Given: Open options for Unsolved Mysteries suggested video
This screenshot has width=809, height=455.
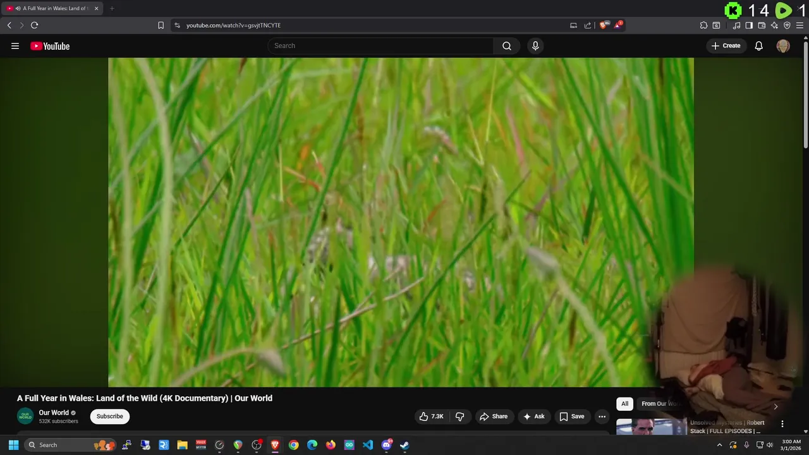Looking at the screenshot, I should click(x=782, y=424).
